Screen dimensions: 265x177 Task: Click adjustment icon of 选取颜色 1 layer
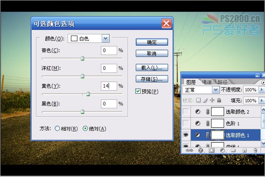pos(198,135)
